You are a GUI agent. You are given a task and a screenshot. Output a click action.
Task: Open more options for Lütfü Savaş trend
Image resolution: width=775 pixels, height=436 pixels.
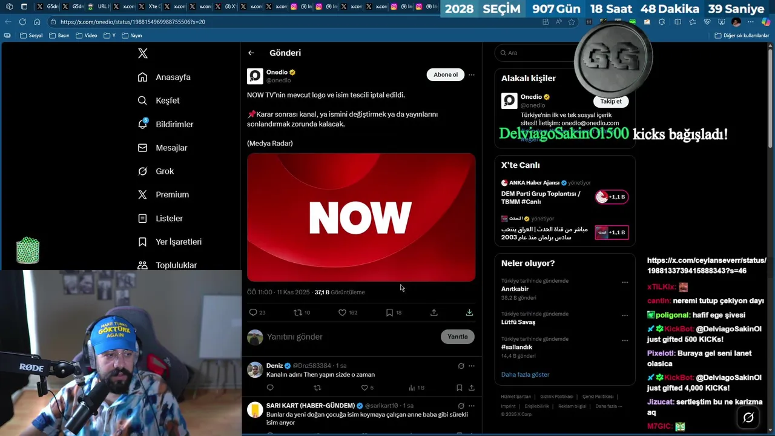625,315
